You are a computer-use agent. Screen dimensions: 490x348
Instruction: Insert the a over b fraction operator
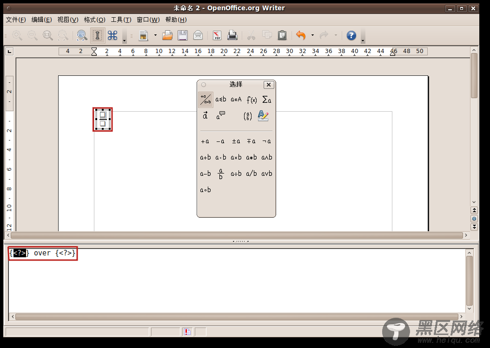[221, 174]
